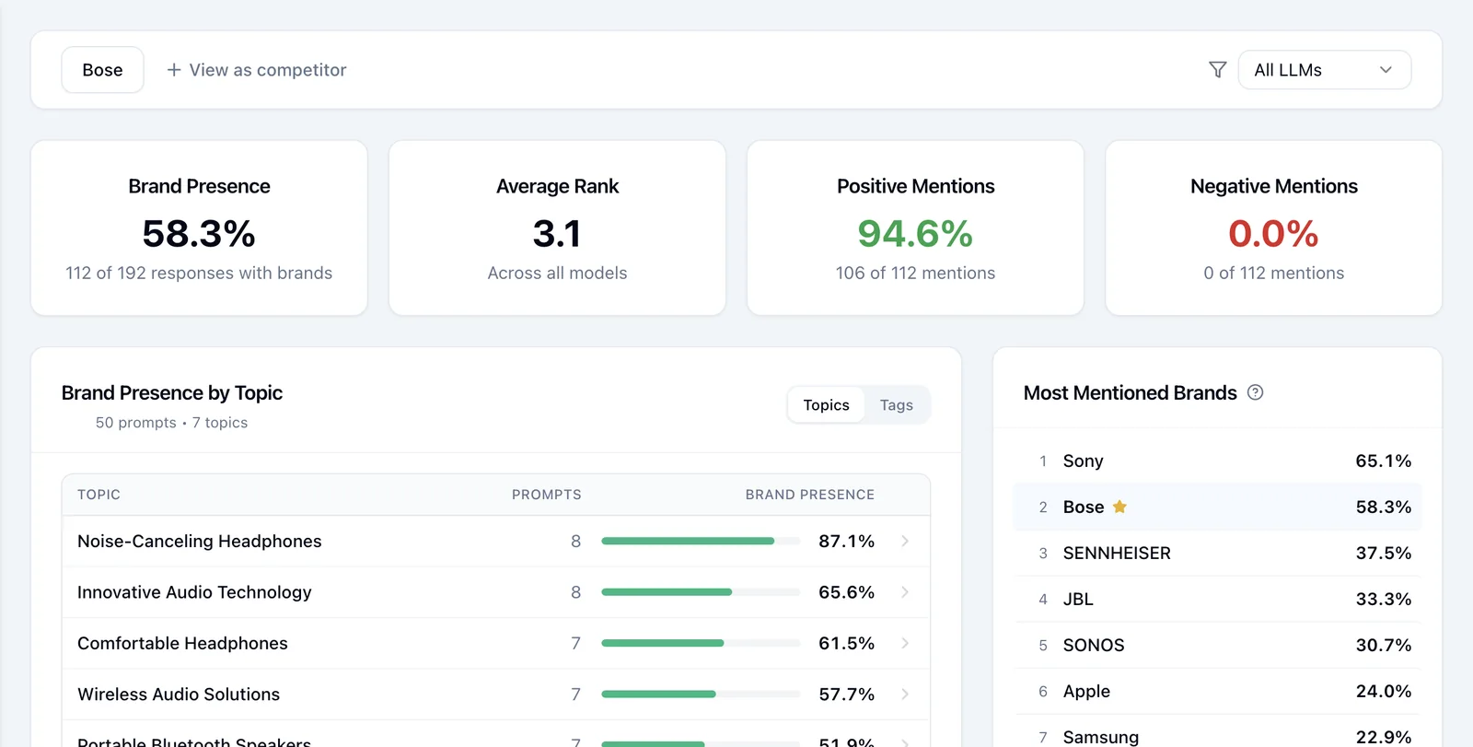Click the PROMPTS column header
Viewport: 1473px width, 747px height.
click(x=546, y=495)
